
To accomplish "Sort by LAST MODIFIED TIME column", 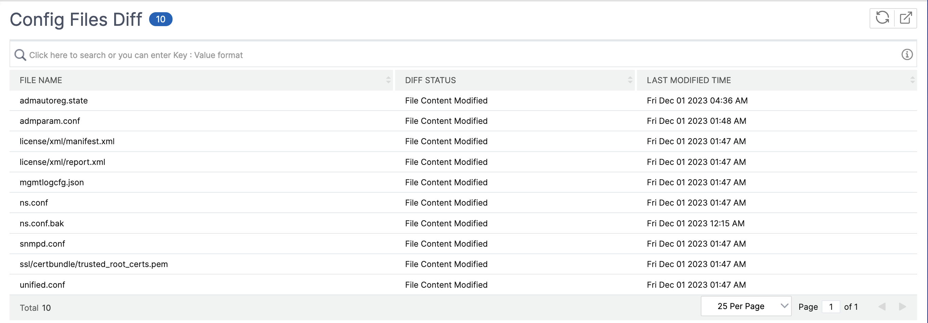I will click(x=912, y=80).
